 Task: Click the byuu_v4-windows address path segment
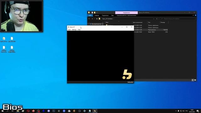[107, 19]
